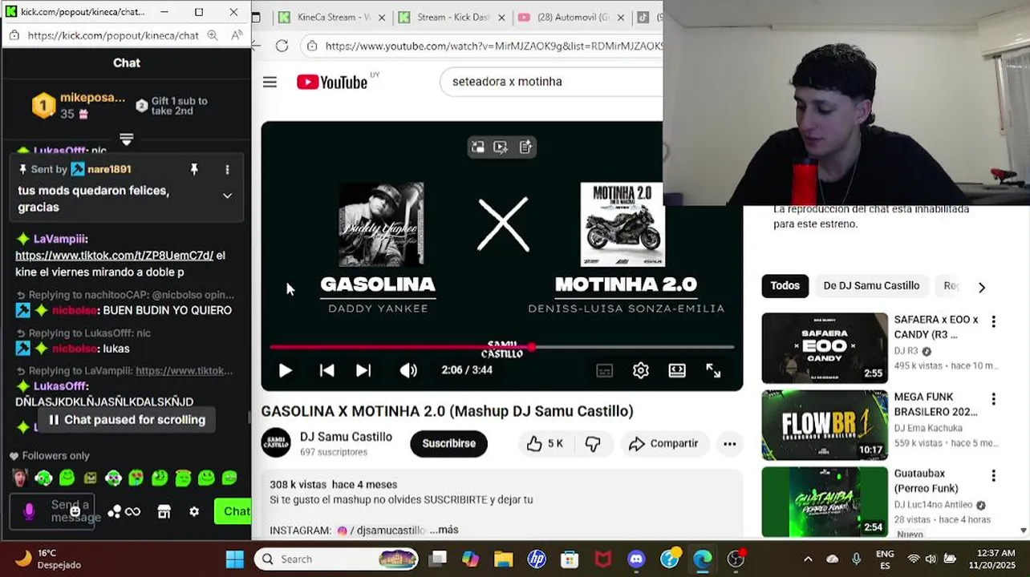This screenshot has height=577, width=1030.
Task: Like the video with 5 K likes
Action: coord(545,443)
